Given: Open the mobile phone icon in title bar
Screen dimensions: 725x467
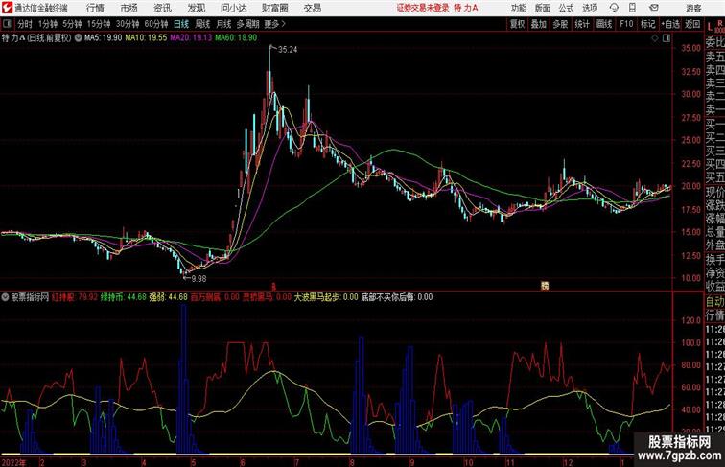Looking at the screenshot, I should pyautogui.click(x=632, y=8).
